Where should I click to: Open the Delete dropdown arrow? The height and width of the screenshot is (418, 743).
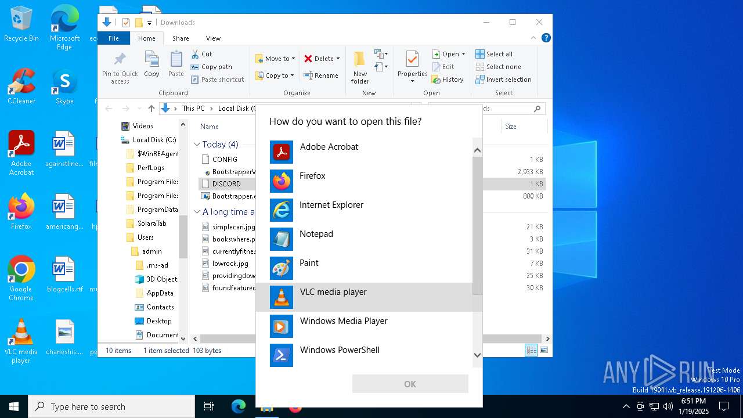pyautogui.click(x=338, y=59)
